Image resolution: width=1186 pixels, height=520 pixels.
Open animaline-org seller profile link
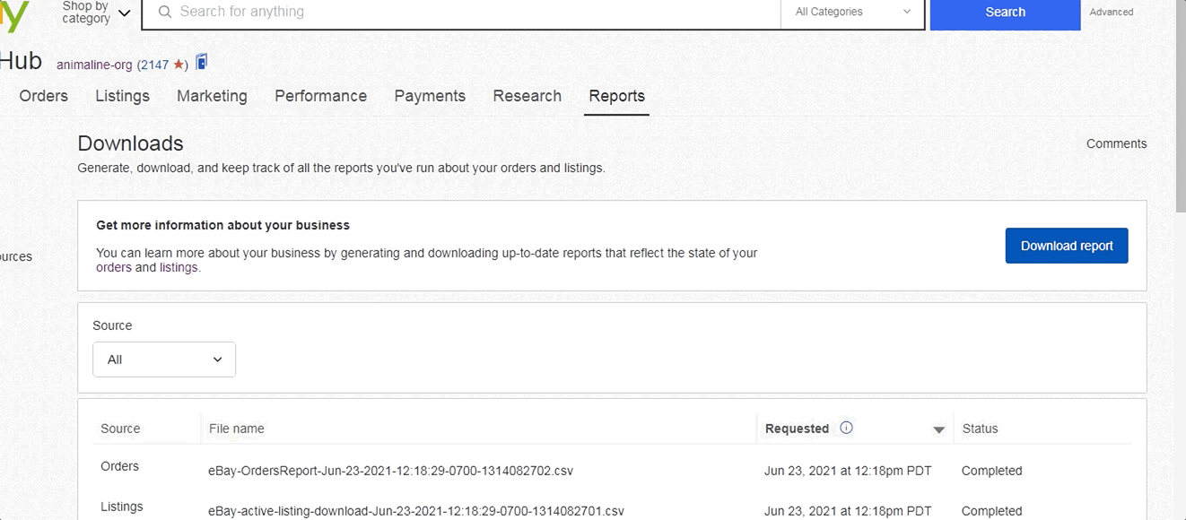pyautogui.click(x=94, y=65)
